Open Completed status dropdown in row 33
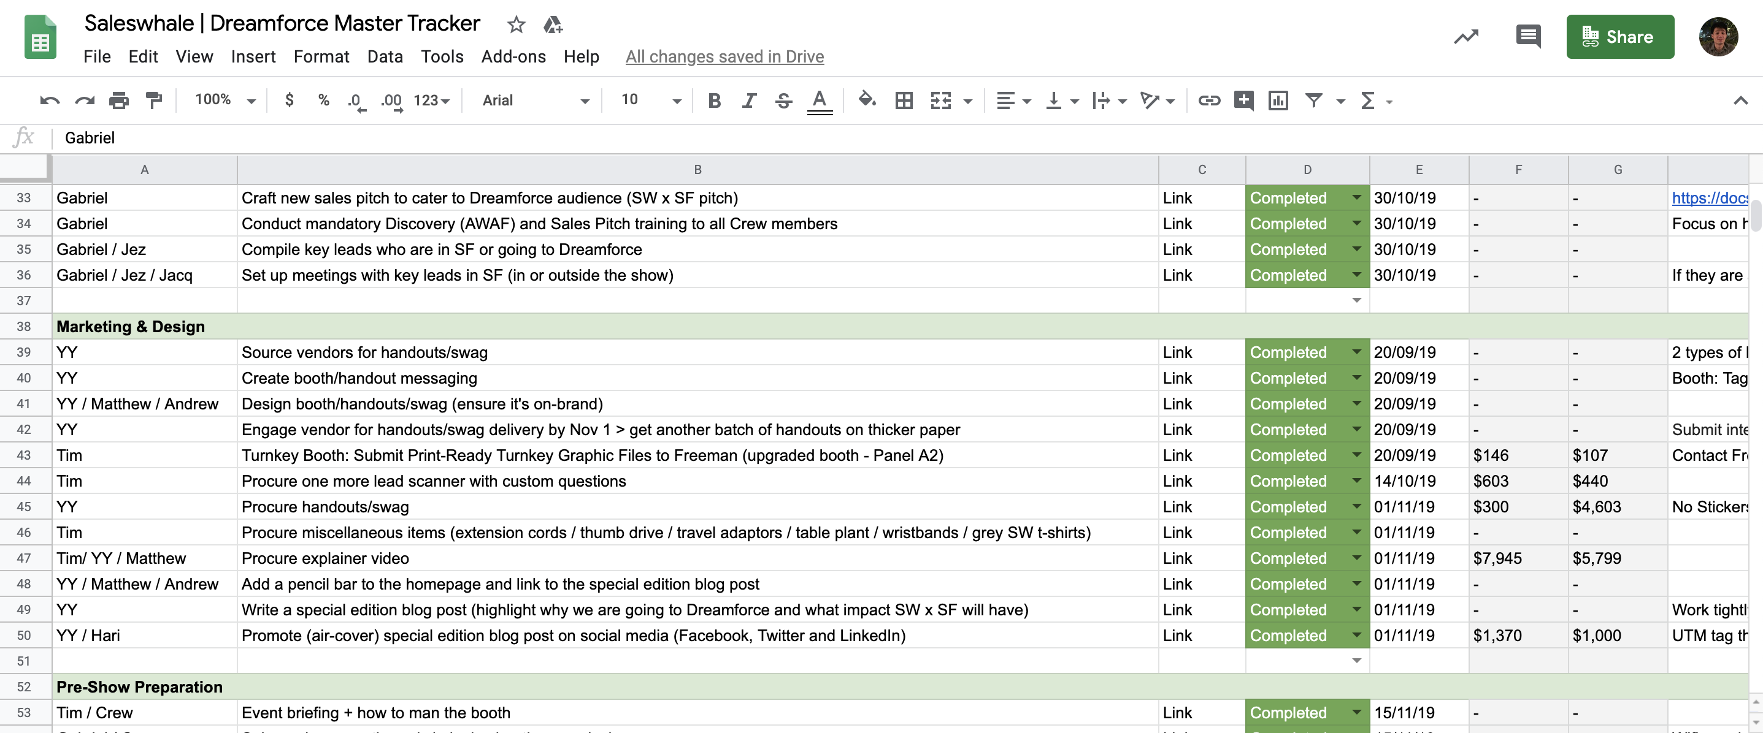Viewport: 1763px width, 733px height. point(1356,197)
